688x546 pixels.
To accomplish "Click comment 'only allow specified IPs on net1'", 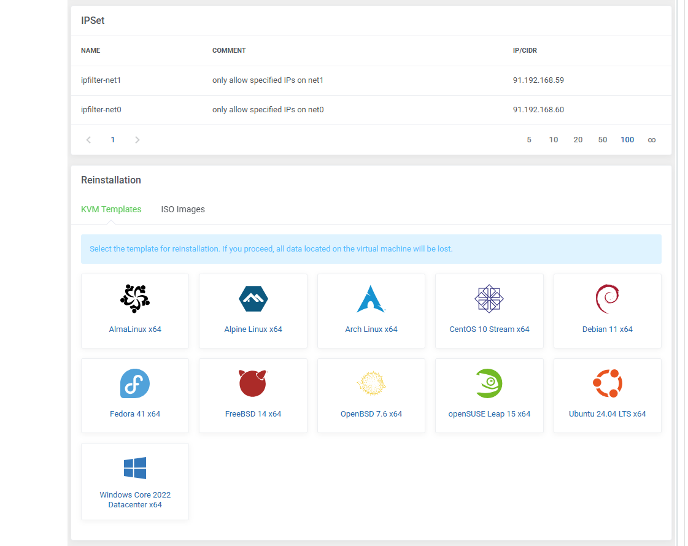I will (268, 80).
